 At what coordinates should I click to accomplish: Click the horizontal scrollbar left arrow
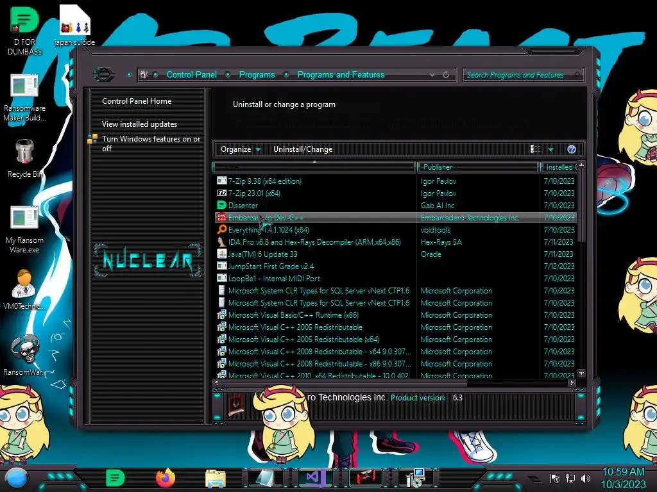pos(217,382)
